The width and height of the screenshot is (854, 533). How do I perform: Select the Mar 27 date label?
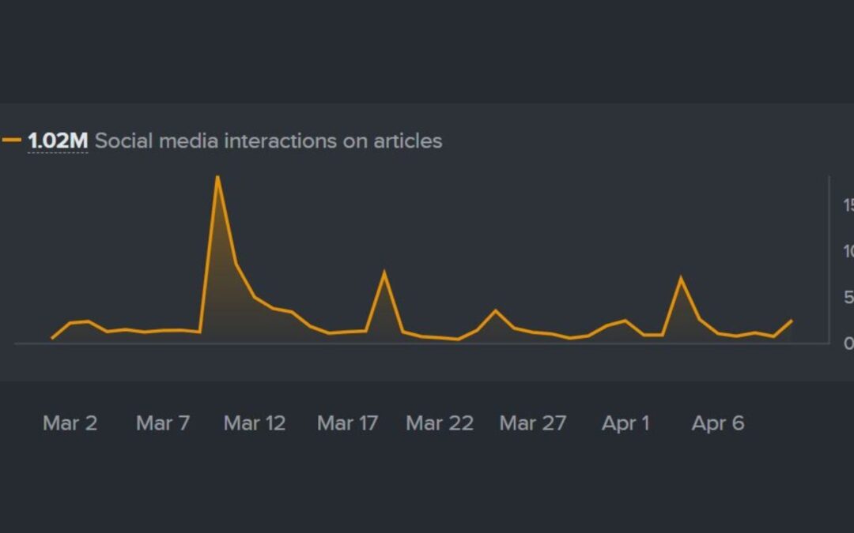pyautogui.click(x=532, y=423)
